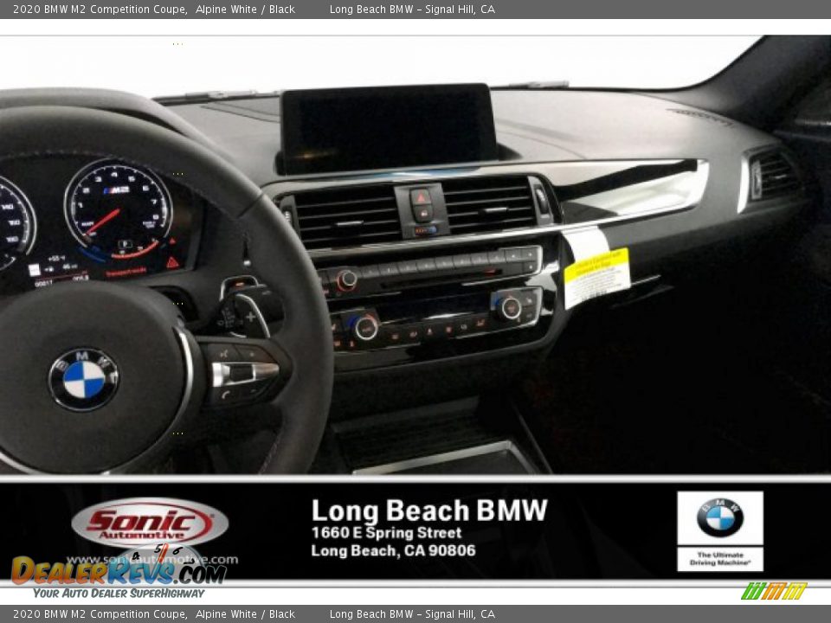Click the BMW emblem on the steering wheel
The width and height of the screenshot is (831, 623).
[84, 379]
